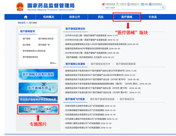Click the national emblem logo

(20, 7)
